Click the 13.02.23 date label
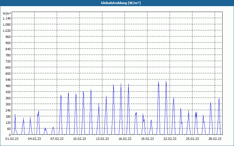Viewport: 234px width, 146px height. click(102, 139)
